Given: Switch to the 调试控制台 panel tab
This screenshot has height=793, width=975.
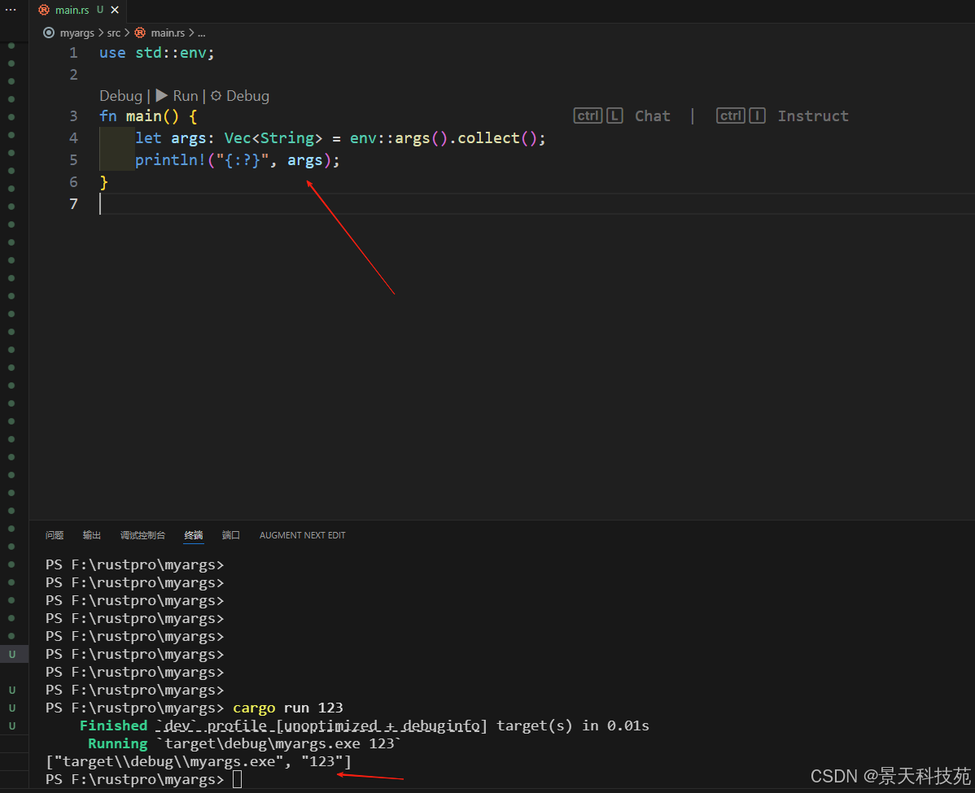Looking at the screenshot, I should tap(143, 535).
